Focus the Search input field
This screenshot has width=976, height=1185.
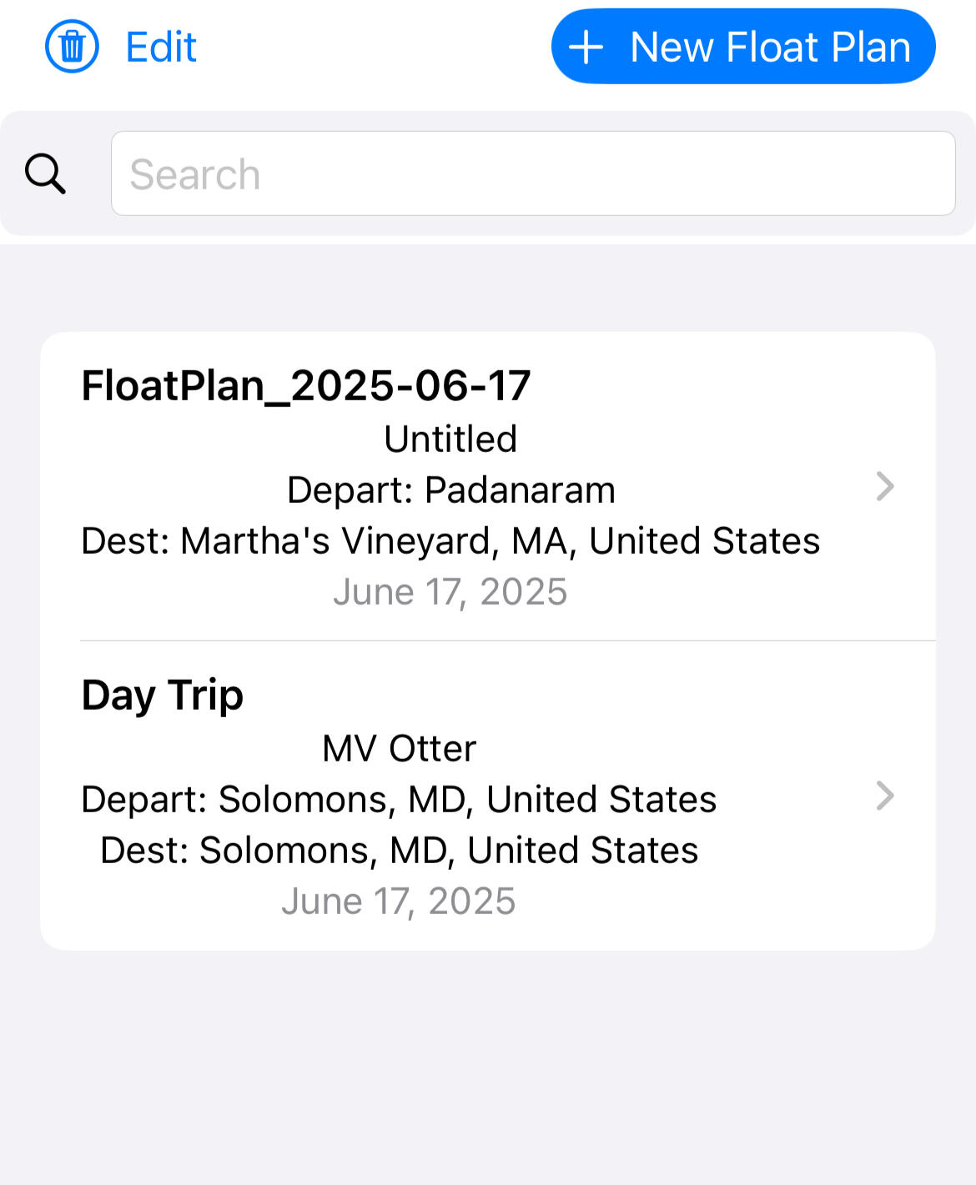pyautogui.click(x=533, y=173)
